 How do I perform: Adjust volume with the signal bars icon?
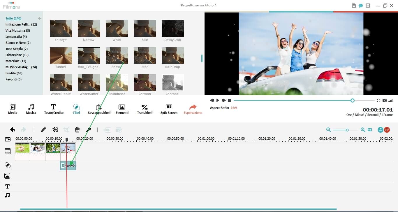click(390, 100)
